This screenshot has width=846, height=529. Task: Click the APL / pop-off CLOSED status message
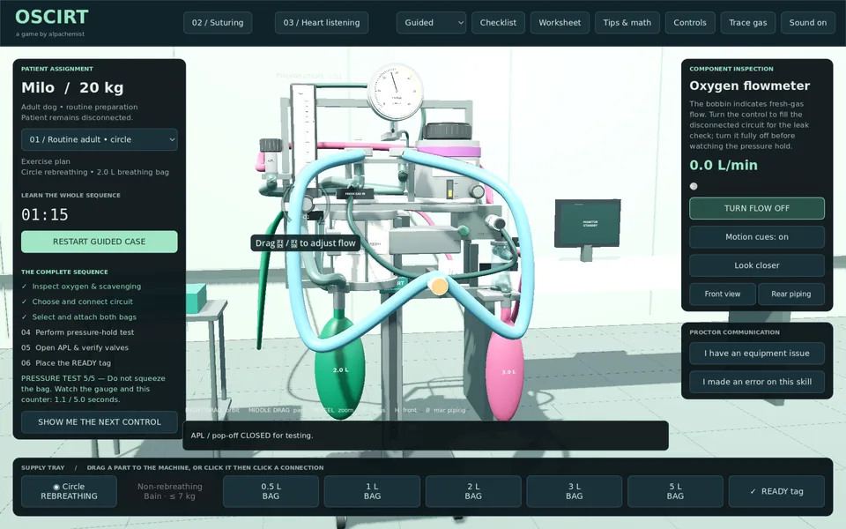(x=252, y=436)
